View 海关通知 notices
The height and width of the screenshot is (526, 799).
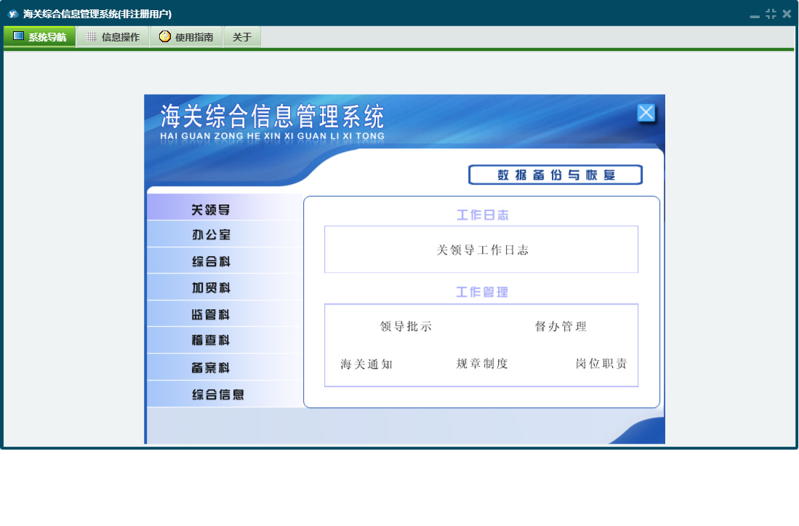366,364
